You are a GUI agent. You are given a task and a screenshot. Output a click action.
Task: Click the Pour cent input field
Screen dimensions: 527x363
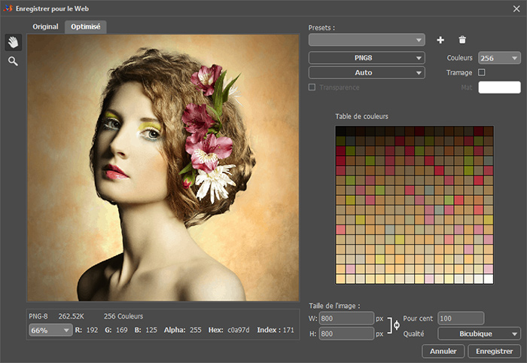point(461,319)
